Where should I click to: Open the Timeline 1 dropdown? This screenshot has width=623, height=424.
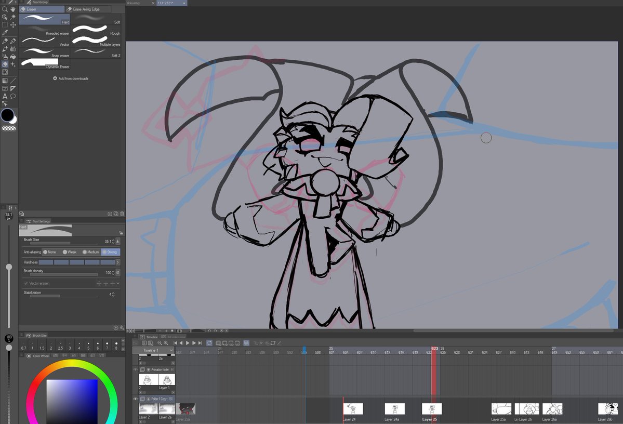tap(154, 351)
